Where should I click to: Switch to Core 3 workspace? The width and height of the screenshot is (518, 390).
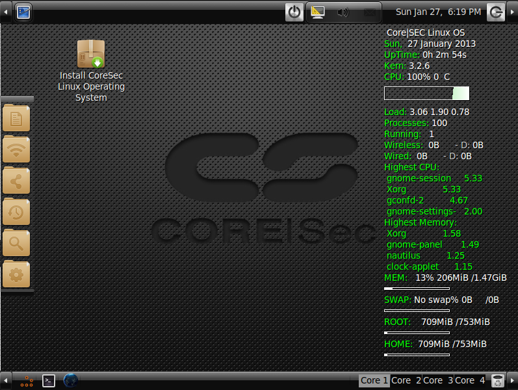click(x=438, y=381)
